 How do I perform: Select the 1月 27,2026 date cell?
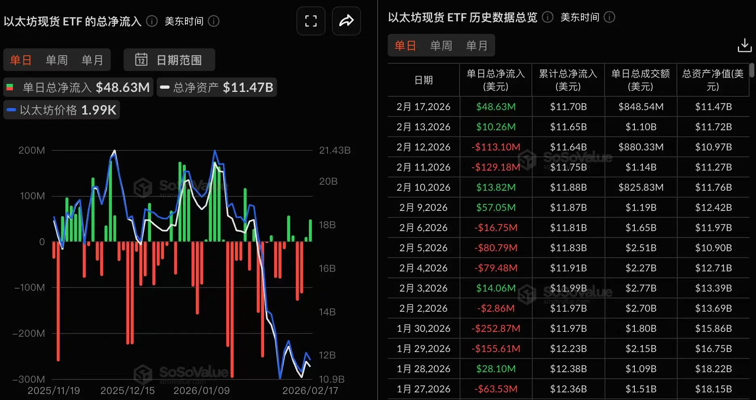click(424, 389)
